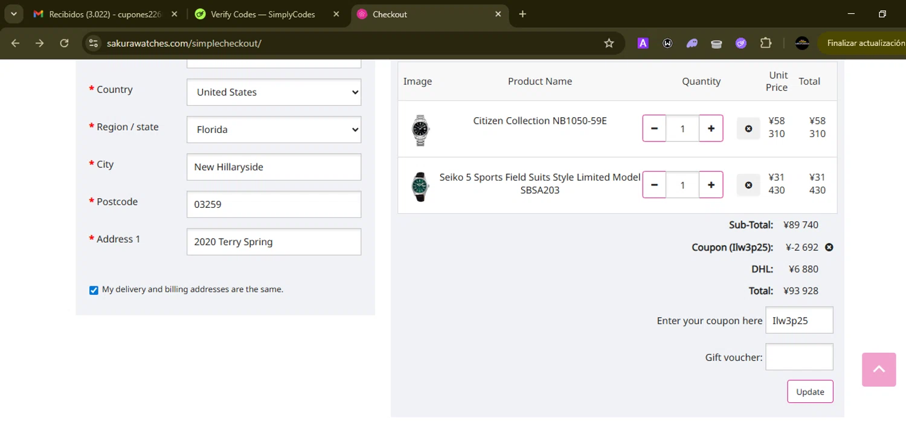This screenshot has height=421, width=906.
Task: Click the coupon code input field
Action: [799, 320]
